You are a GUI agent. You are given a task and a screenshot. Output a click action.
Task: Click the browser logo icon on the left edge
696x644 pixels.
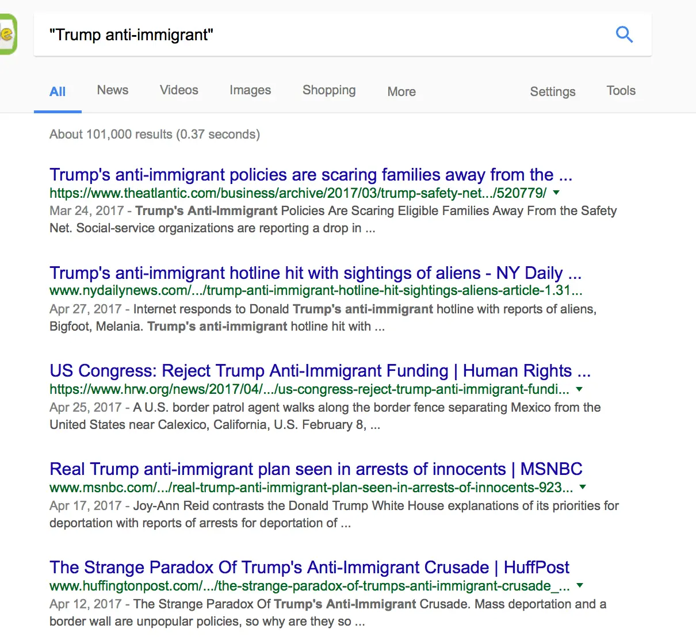pyautogui.click(x=8, y=34)
